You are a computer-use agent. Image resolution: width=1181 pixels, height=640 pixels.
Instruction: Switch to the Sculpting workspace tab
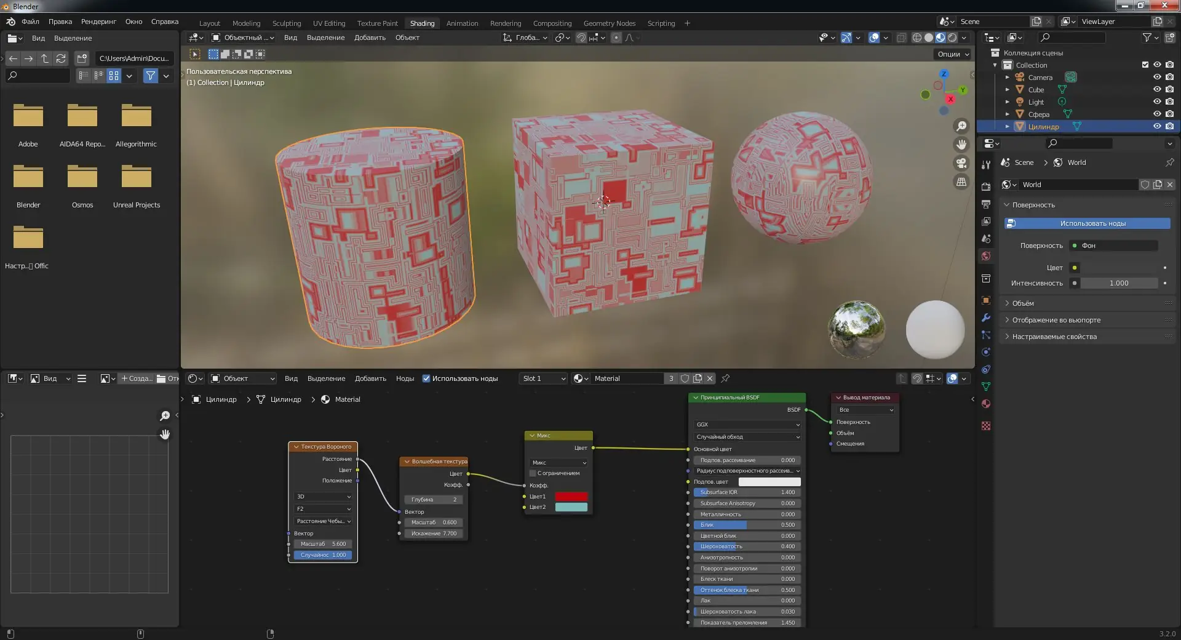coord(287,23)
